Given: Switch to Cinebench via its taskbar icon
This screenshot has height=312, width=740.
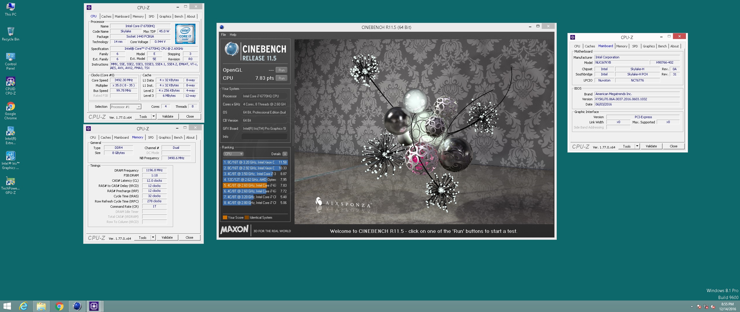Looking at the screenshot, I should click(x=77, y=306).
